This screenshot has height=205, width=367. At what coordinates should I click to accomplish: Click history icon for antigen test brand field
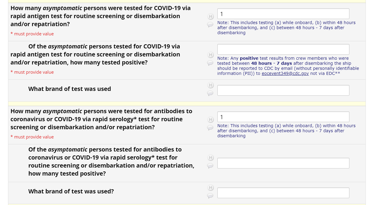click(210, 85)
